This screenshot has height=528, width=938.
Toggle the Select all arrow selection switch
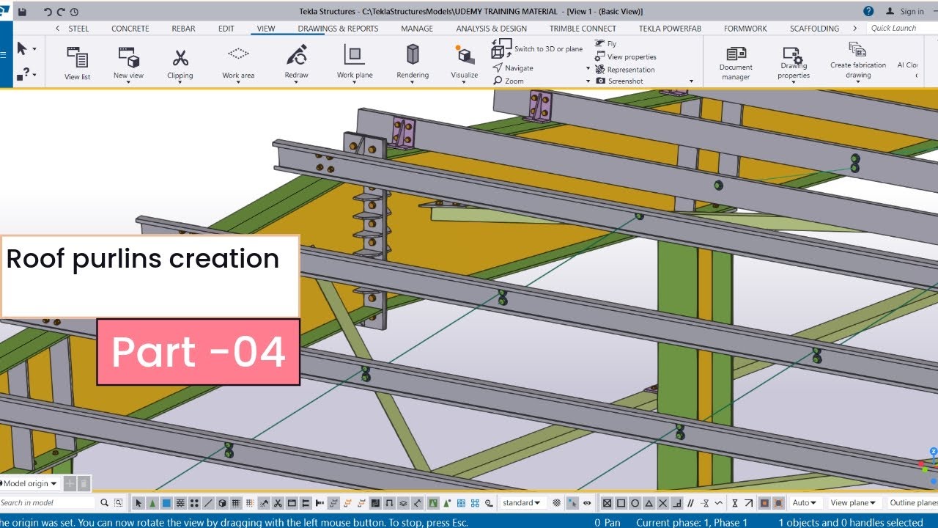(x=139, y=503)
